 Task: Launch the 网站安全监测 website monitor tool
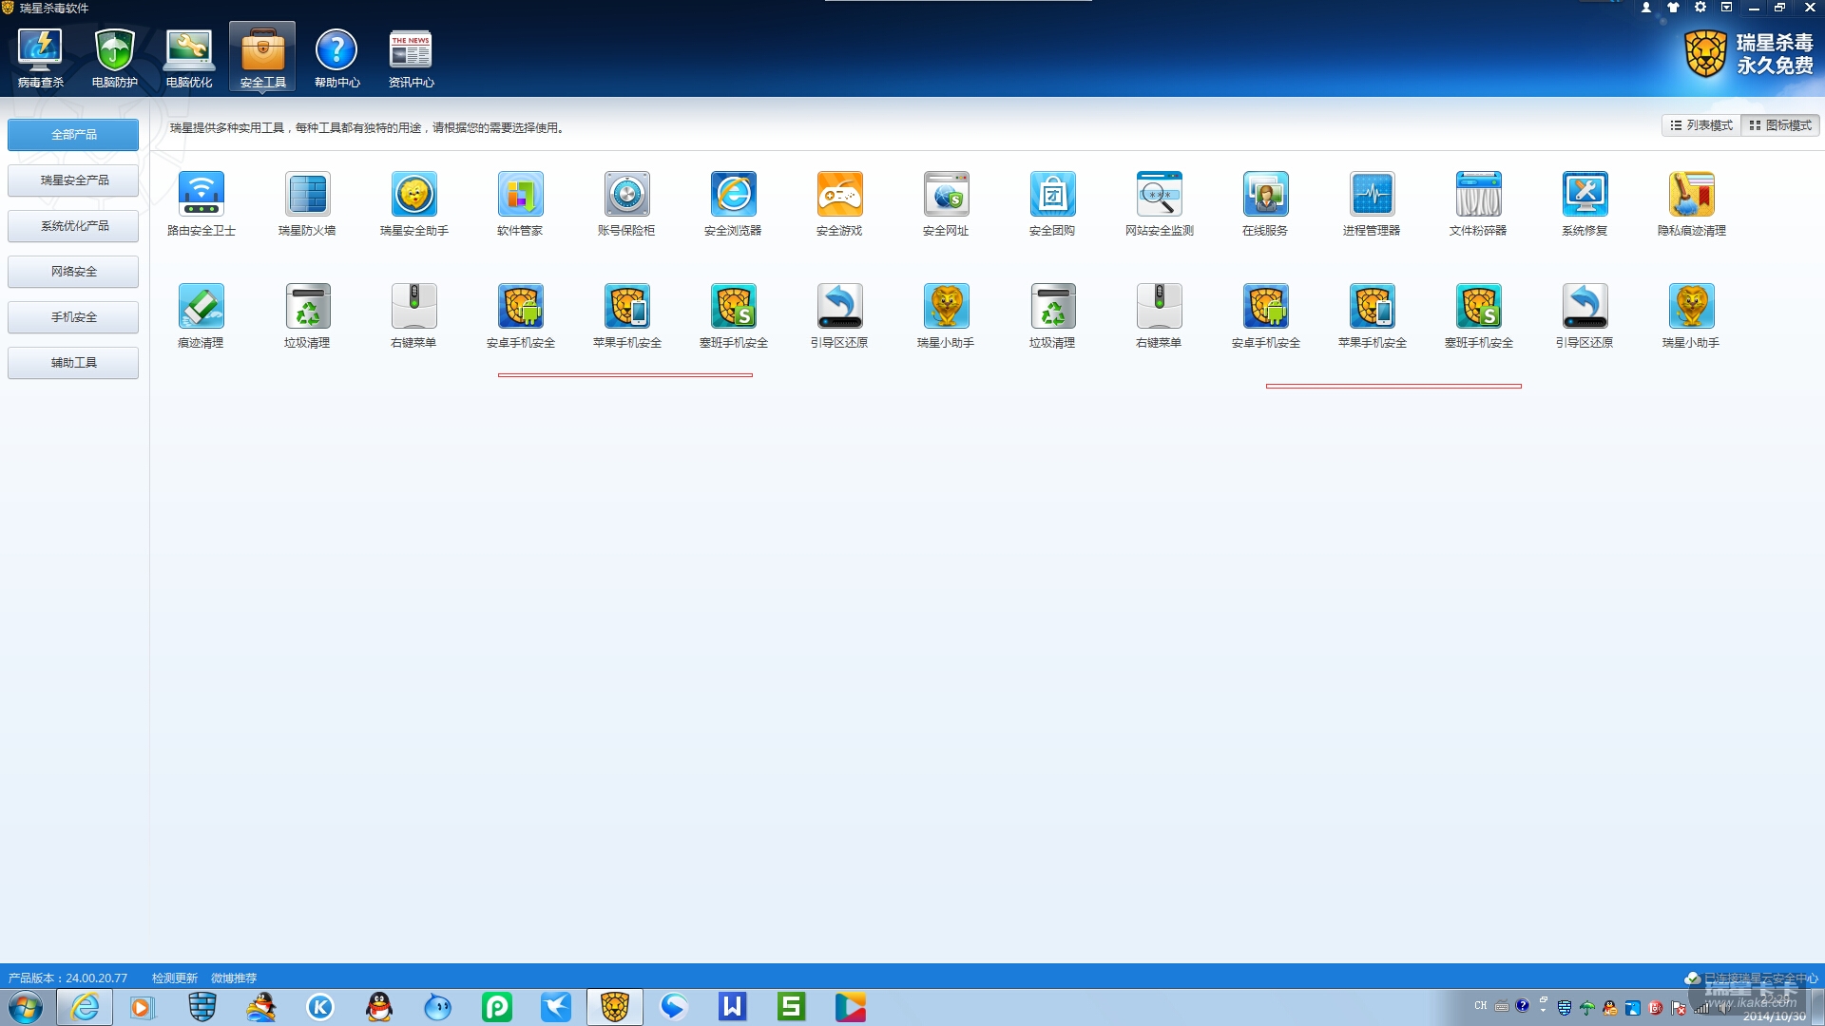1159,196
